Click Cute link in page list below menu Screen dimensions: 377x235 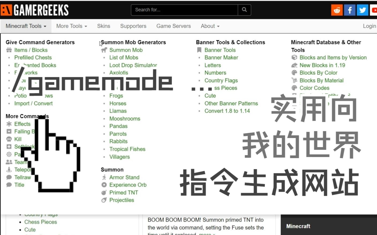[x=30, y=230]
